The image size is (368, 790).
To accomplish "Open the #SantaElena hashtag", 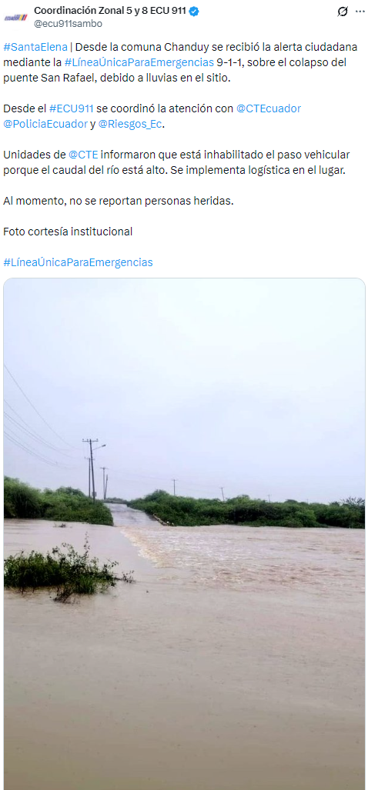I will point(35,48).
